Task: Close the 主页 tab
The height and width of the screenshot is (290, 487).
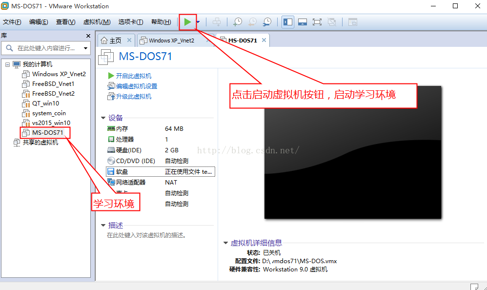Action: pos(129,40)
